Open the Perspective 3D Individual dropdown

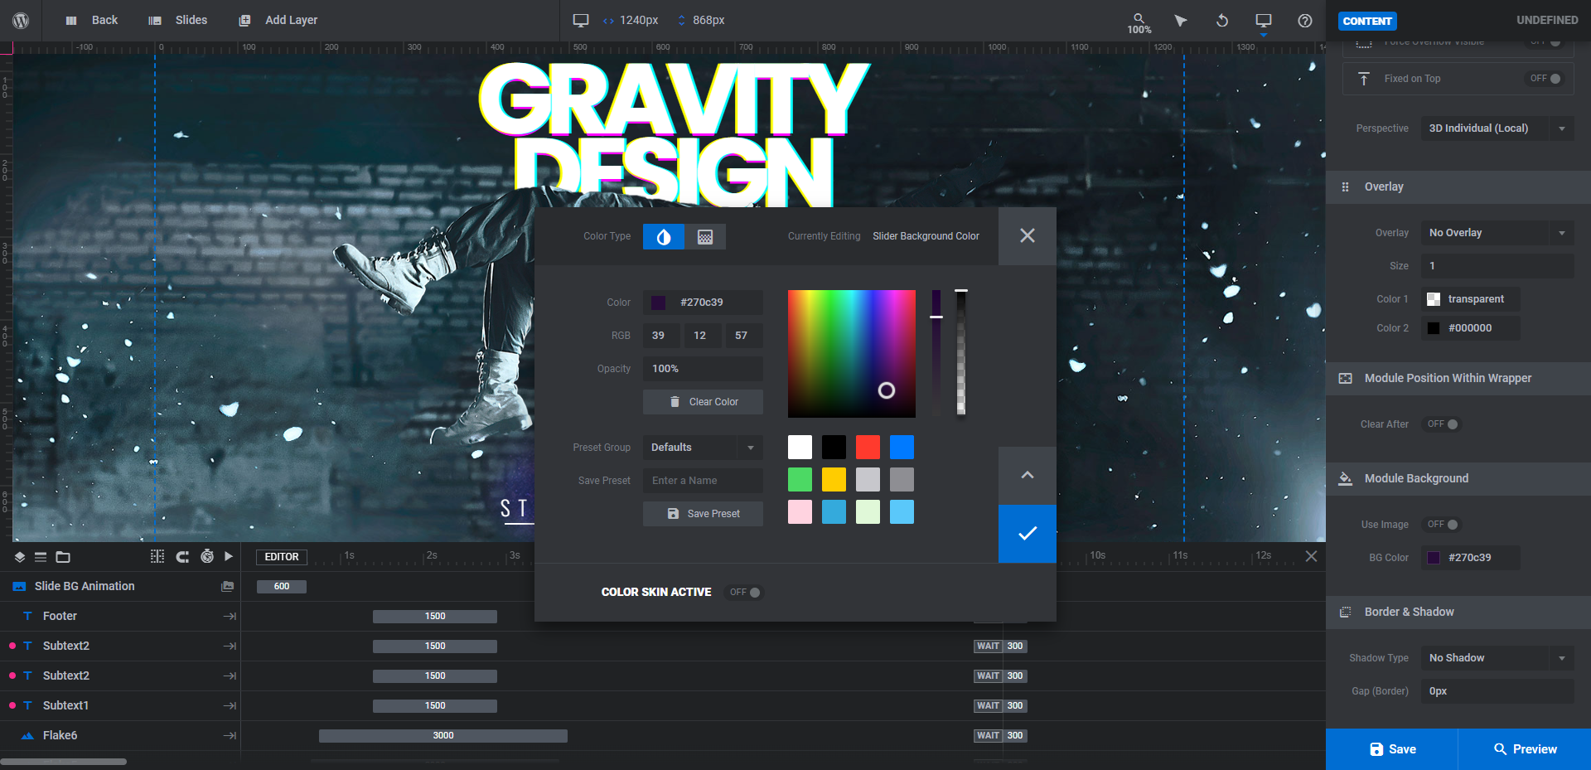pyautogui.click(x=1497, y=128)
